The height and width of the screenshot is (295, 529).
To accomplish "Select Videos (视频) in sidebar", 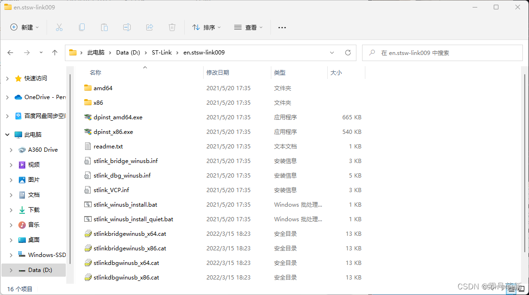I will [x=34, y=164].
